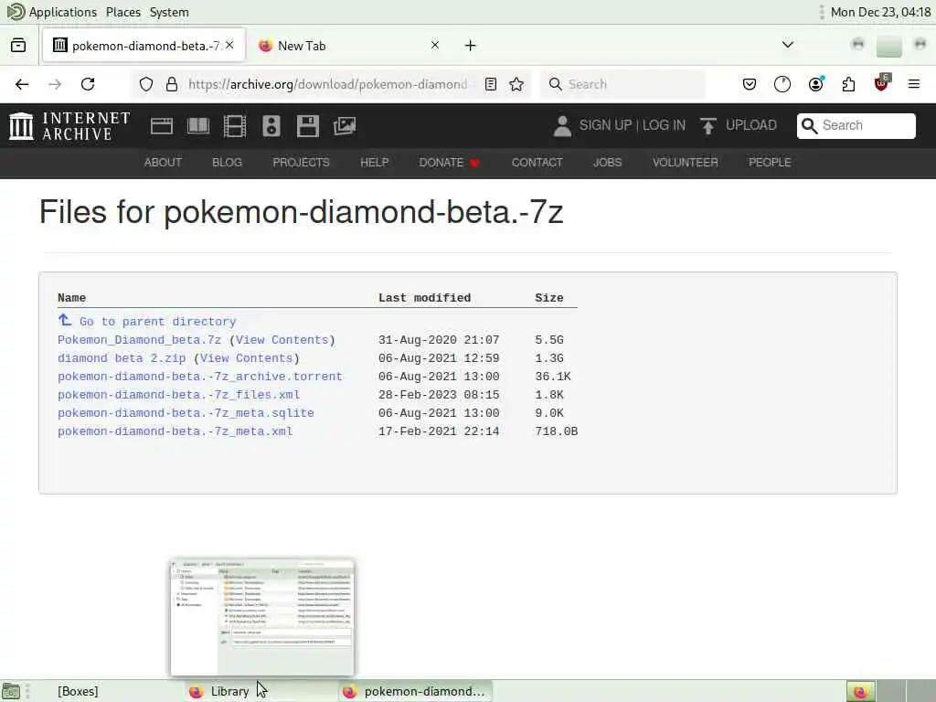The image size is (936, 702).
Task: View Contents of diamond beta 2.zip
Action: coord(246,358)
